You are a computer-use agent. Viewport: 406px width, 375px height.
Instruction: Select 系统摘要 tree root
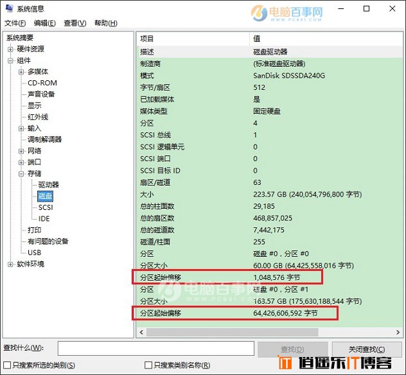coord(20,38)
